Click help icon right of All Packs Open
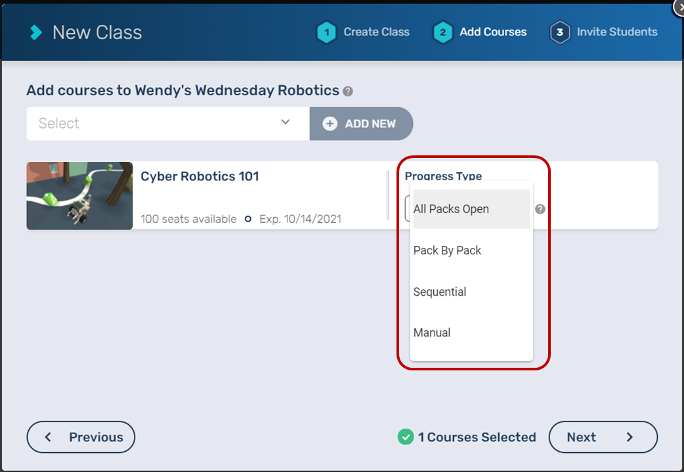 click(540, 209)
